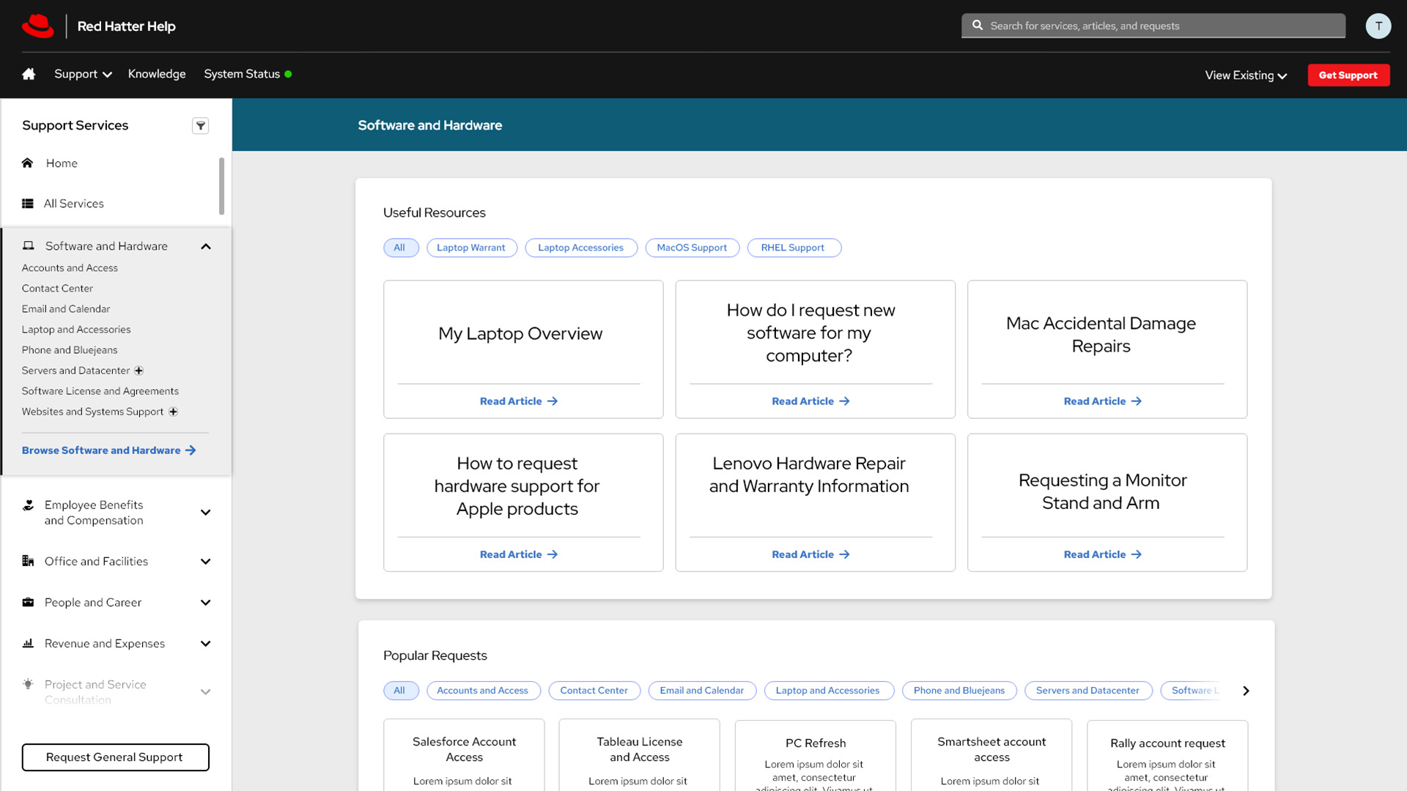Image resolution: width=1407 pixels, height=791 pixels.
Task: Filter Popular Requests by Phone and Bluejeans
Action: click(x=959, y=691)
